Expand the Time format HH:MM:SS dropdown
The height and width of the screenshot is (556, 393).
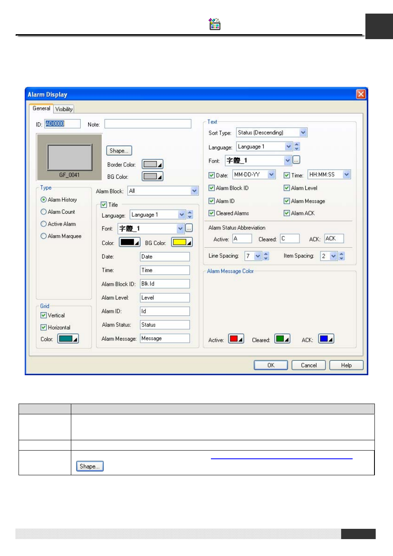(347, 174)
